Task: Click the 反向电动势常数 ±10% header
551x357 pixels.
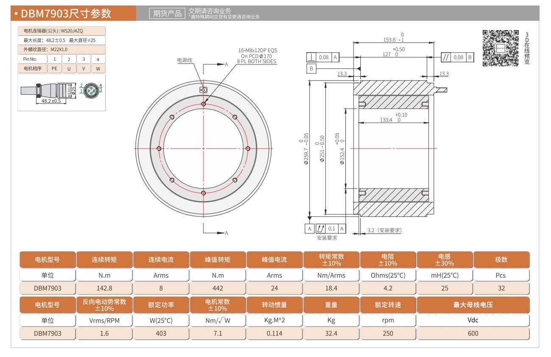Action: click(104, 305)
